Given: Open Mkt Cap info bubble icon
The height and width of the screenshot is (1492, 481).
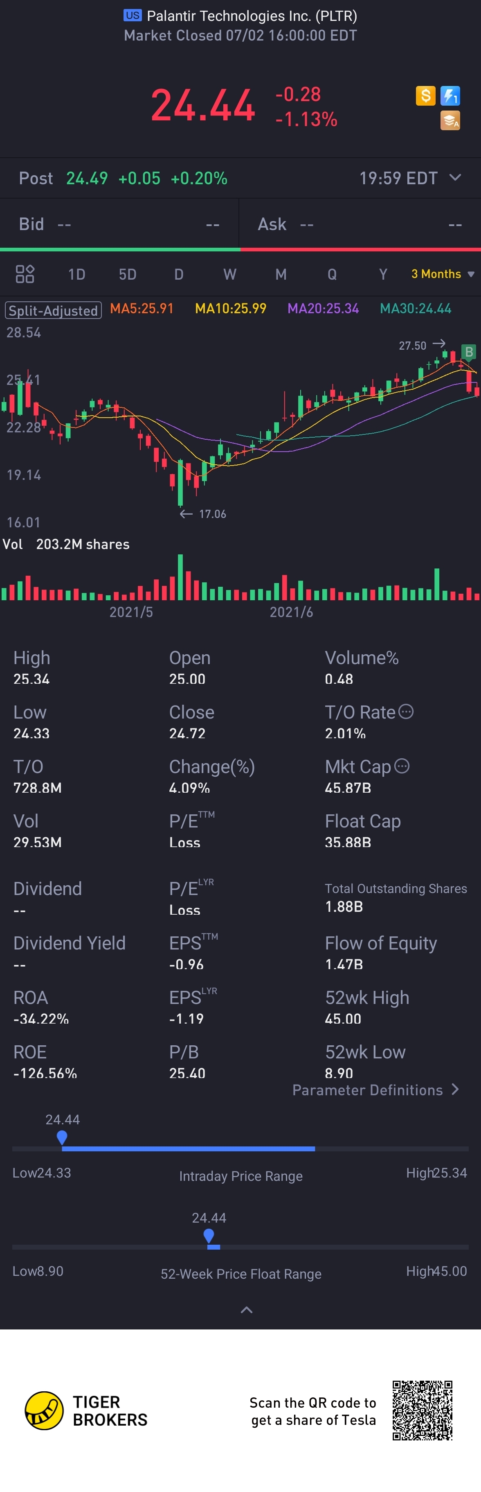Looking at the screenshot, I should point(402,766).
